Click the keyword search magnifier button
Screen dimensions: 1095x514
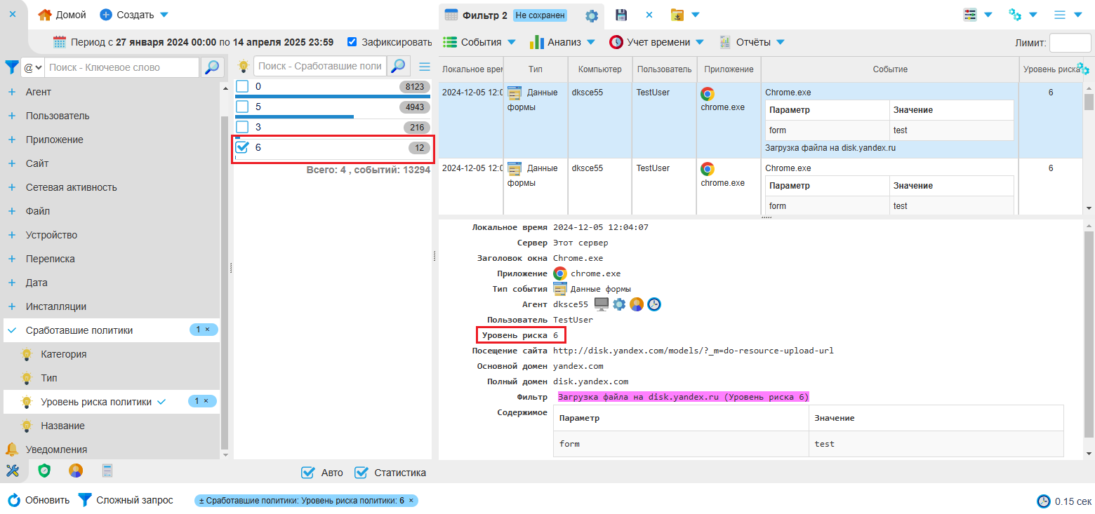click(212, 67)
